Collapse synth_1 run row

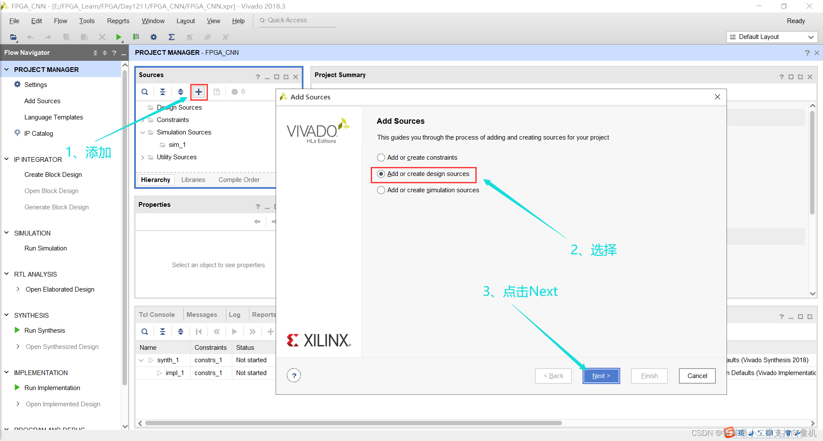[141, 360]
